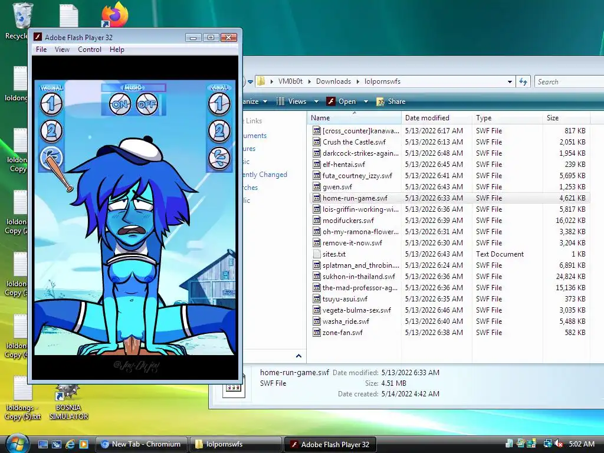The height and width of the screenshot is (453, 604).
Task: Open the Control menu in Flash Player
Action: pyautogui.click(x=90, y=50)
